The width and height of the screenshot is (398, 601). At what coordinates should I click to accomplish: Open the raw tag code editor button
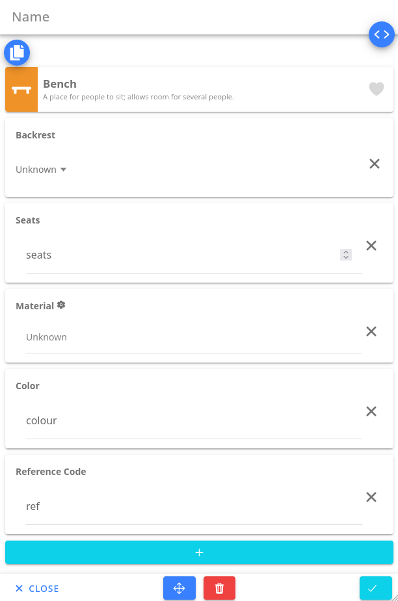[381, 34]
